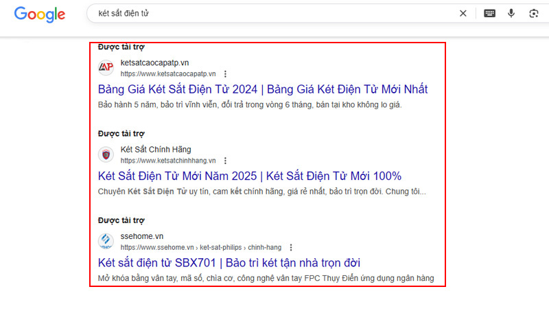
Task: Click the https://www.ketsatchinhhang.vn URL text
Action: (x=168, y=160)
